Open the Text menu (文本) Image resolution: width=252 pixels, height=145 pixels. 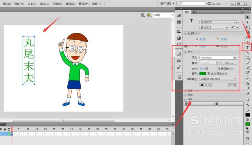tap(32, 4)
